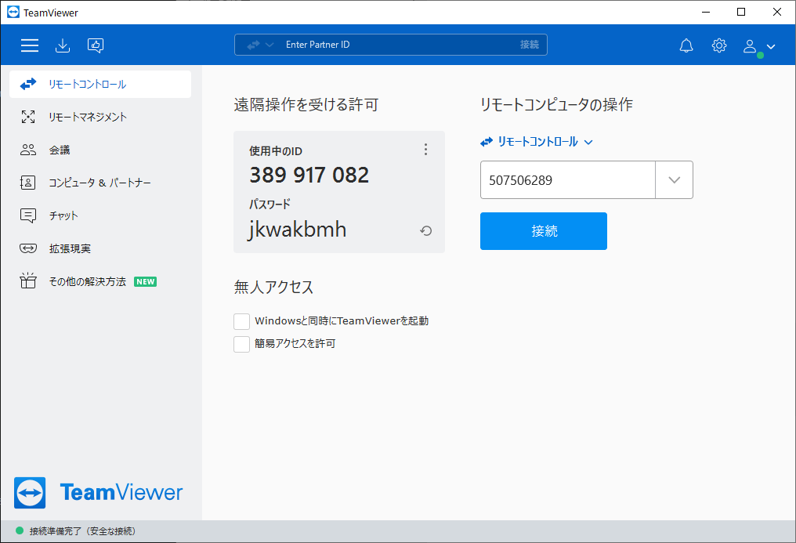Open the hamburger menu in header
The image size is (796, 543).
pos(30,45)
